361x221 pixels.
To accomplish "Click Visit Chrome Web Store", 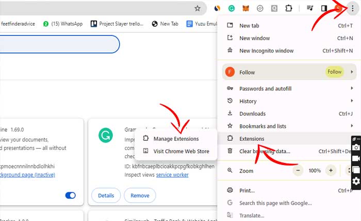I will 176,151.
